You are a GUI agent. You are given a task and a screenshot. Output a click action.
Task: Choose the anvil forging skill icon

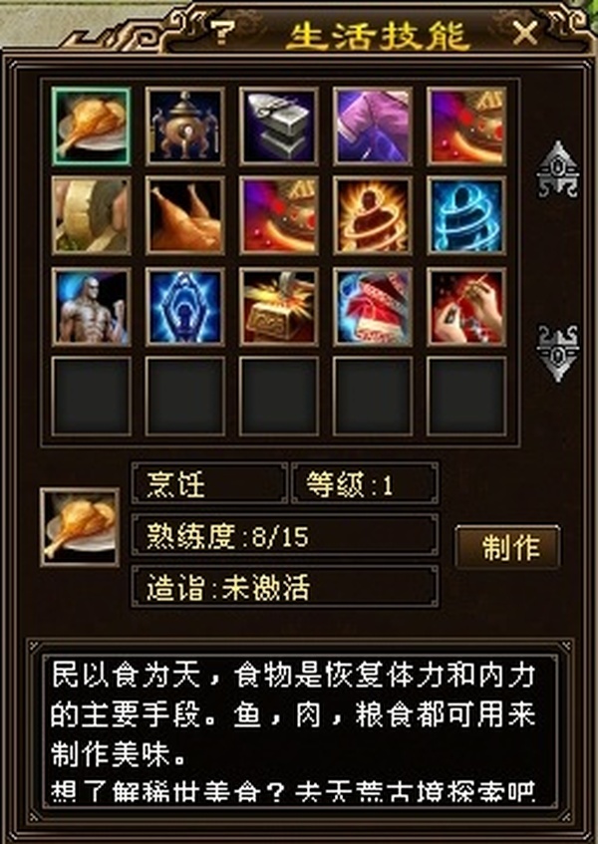coord(279,126)
